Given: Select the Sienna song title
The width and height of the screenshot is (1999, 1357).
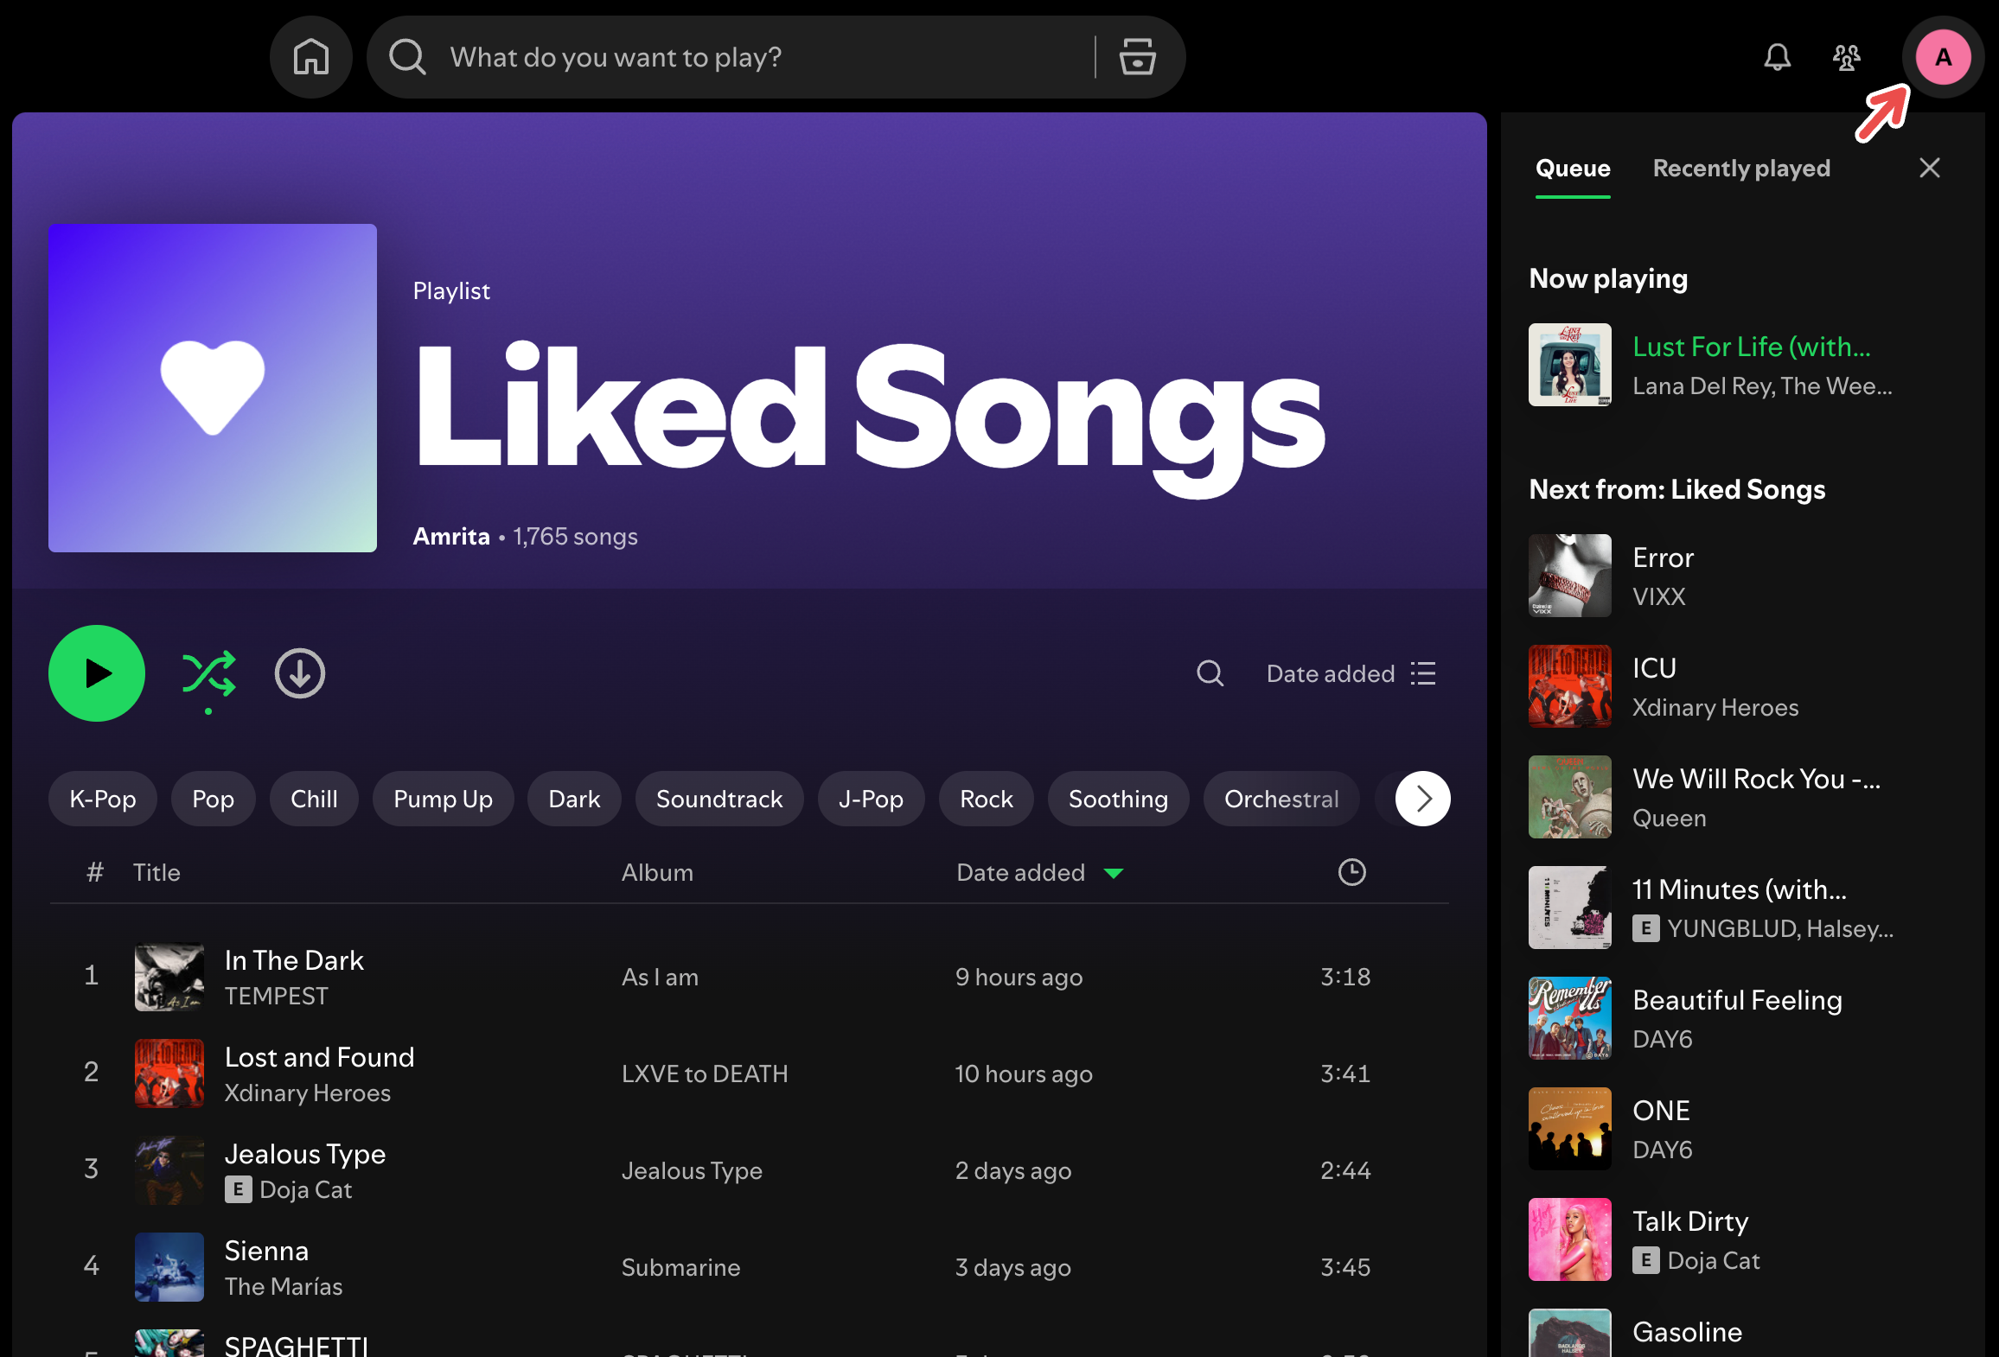Looking at the screenshot, I should pyautogui.click(x=266, y=1251).
